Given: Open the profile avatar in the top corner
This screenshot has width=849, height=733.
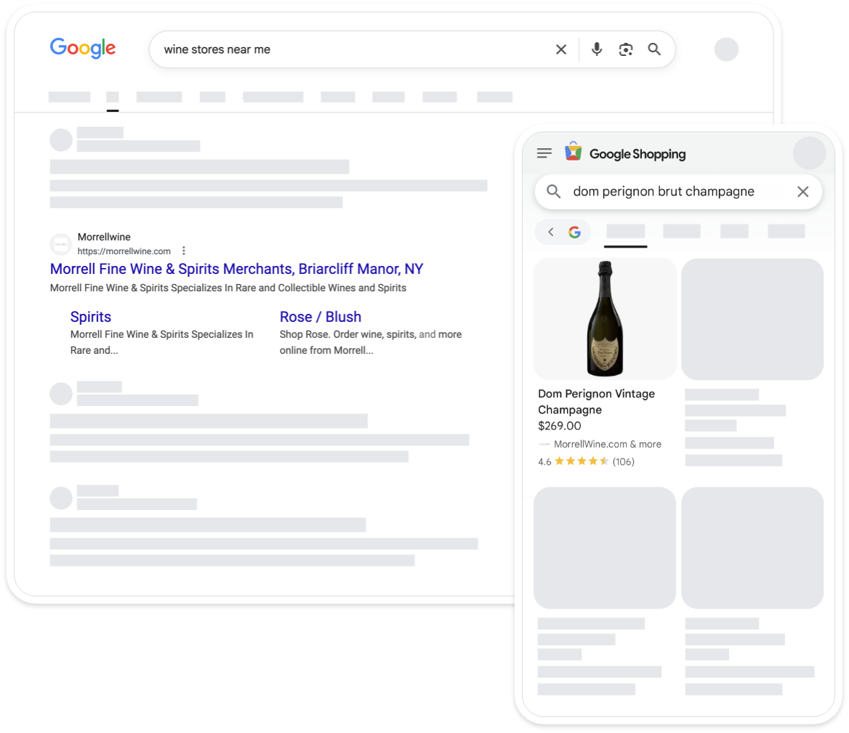Looking at the screenshot, I should tap(726, 49).
